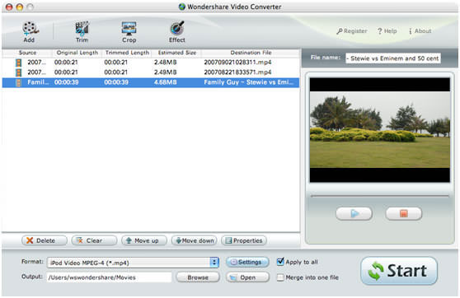Open the Trim tool
This screenshot has width=460, height=298.
click(x=82, y=32)
